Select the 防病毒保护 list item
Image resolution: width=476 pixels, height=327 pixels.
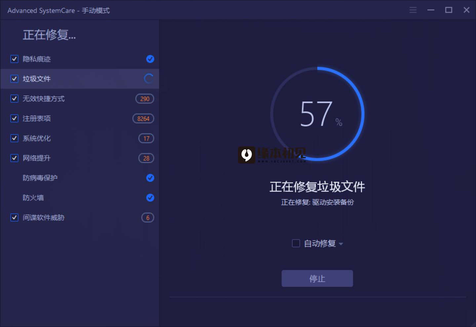pyautogui.click(x=80, y=178)
